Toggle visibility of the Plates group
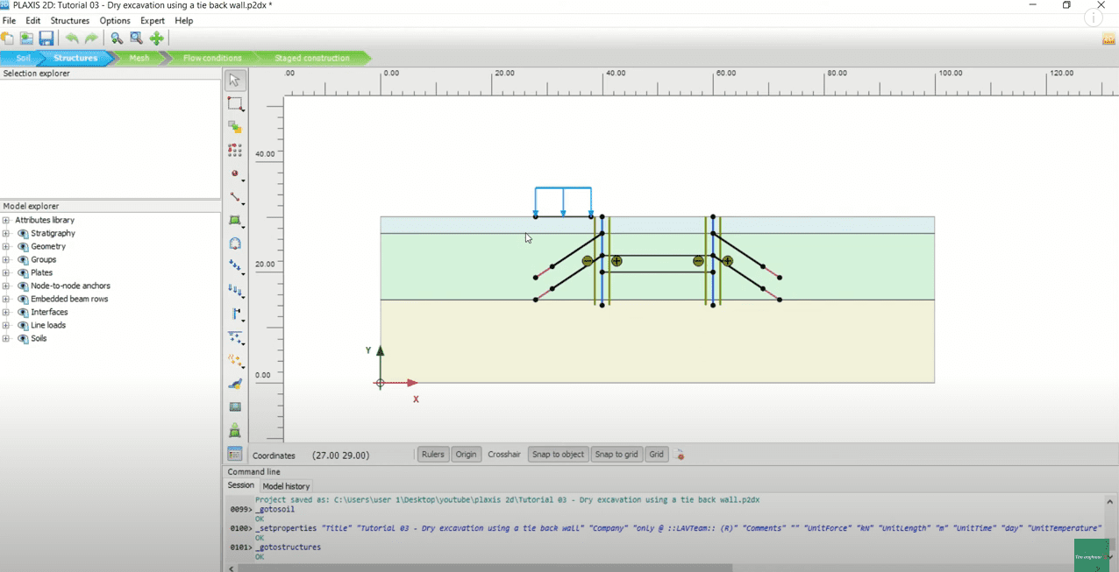This screenshot has height=572, width=1119. click(23, 272)
